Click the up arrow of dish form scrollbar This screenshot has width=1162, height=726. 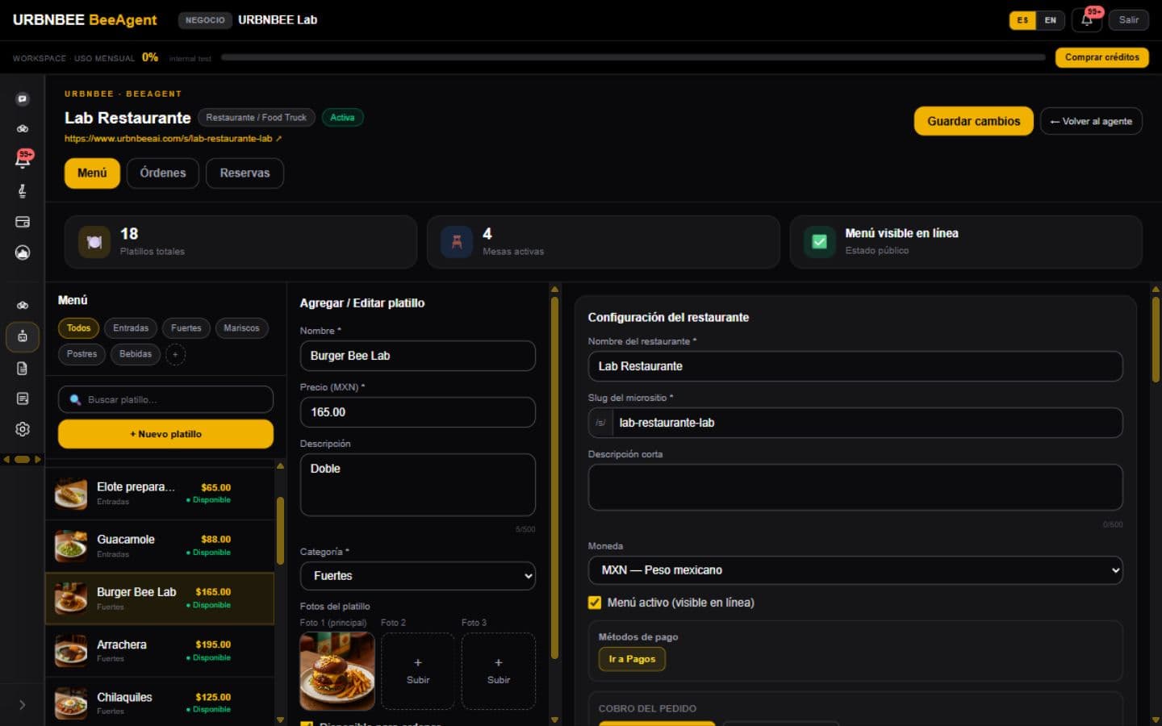(554, 289)
